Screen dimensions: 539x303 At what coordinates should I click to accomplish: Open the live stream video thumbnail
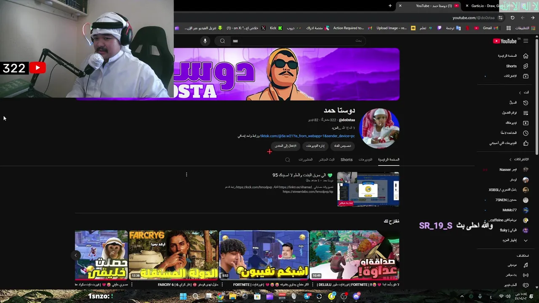click(x=368, y=189)
